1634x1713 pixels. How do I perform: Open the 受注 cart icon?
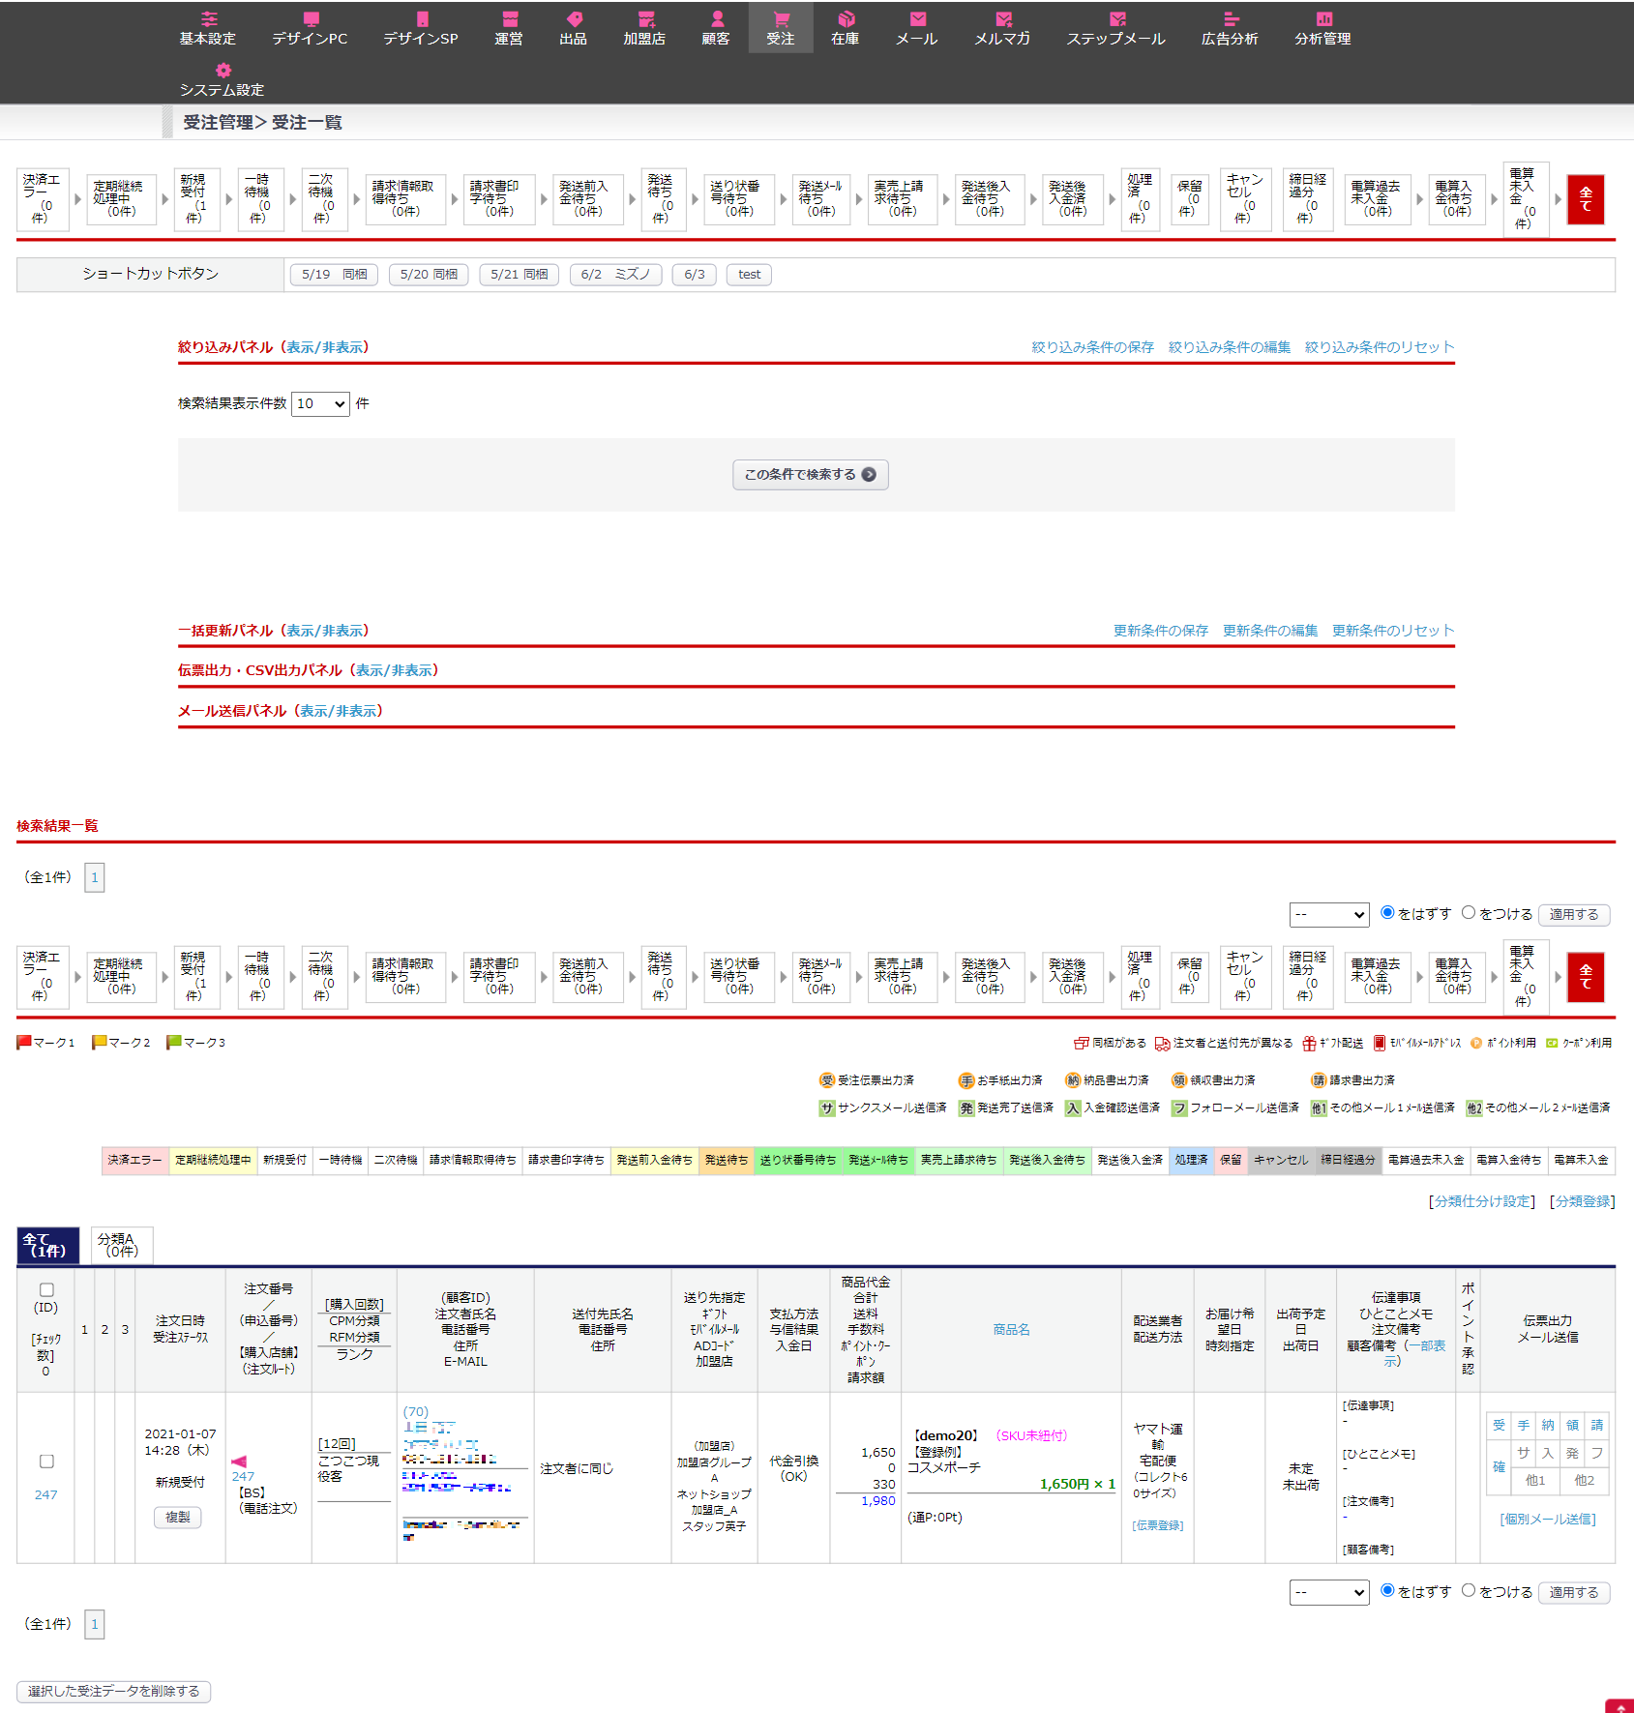pyautogui.click(x=781, y=18)
